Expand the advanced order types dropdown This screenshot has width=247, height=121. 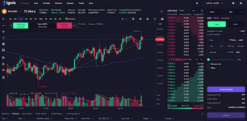click(227, 18)
